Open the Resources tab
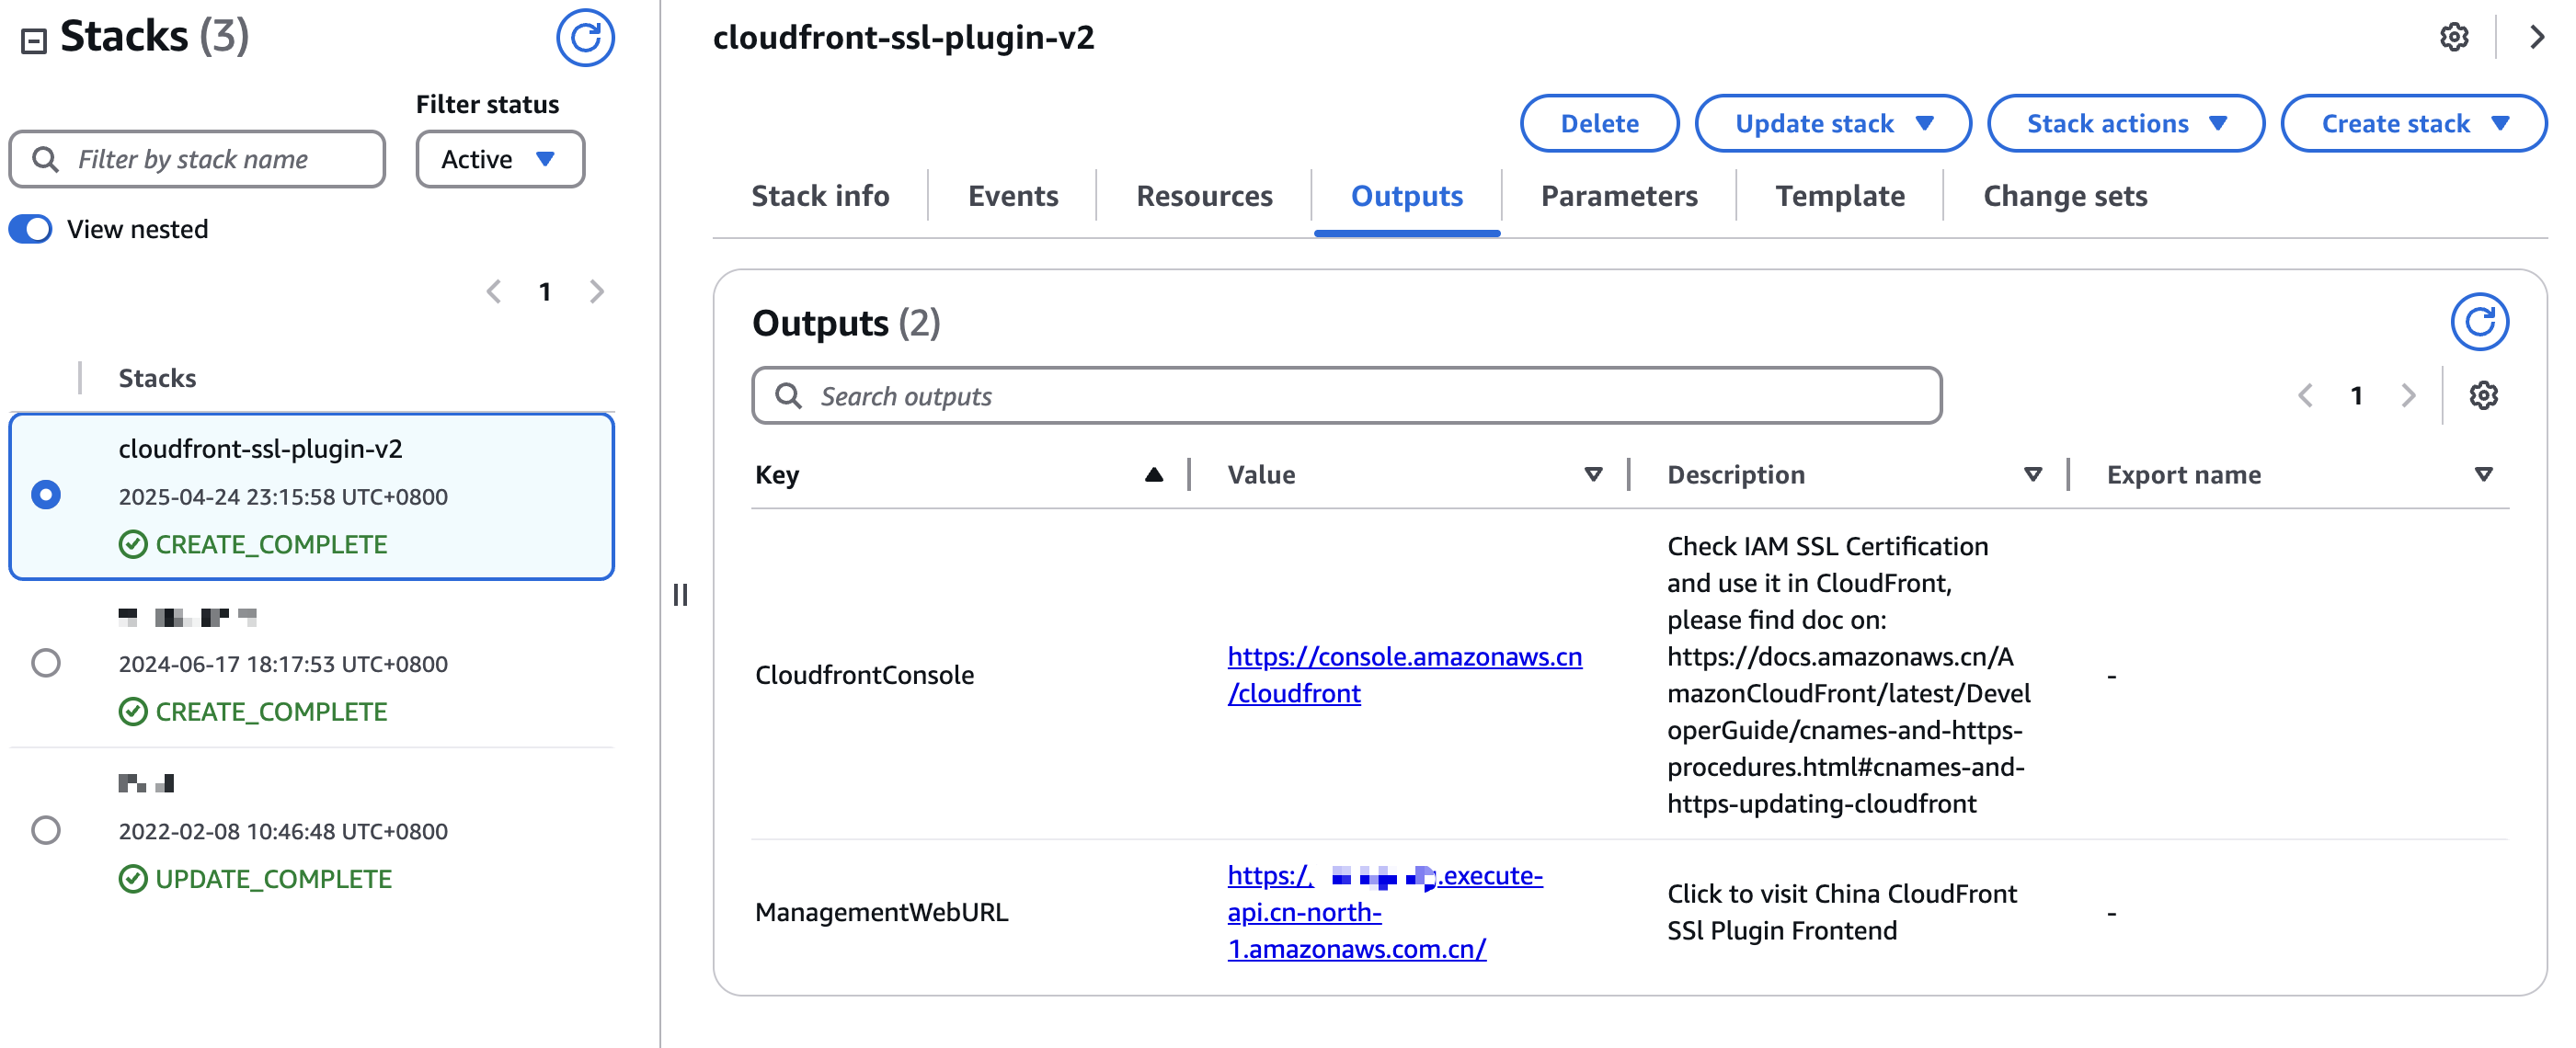 pos(1204,196)
